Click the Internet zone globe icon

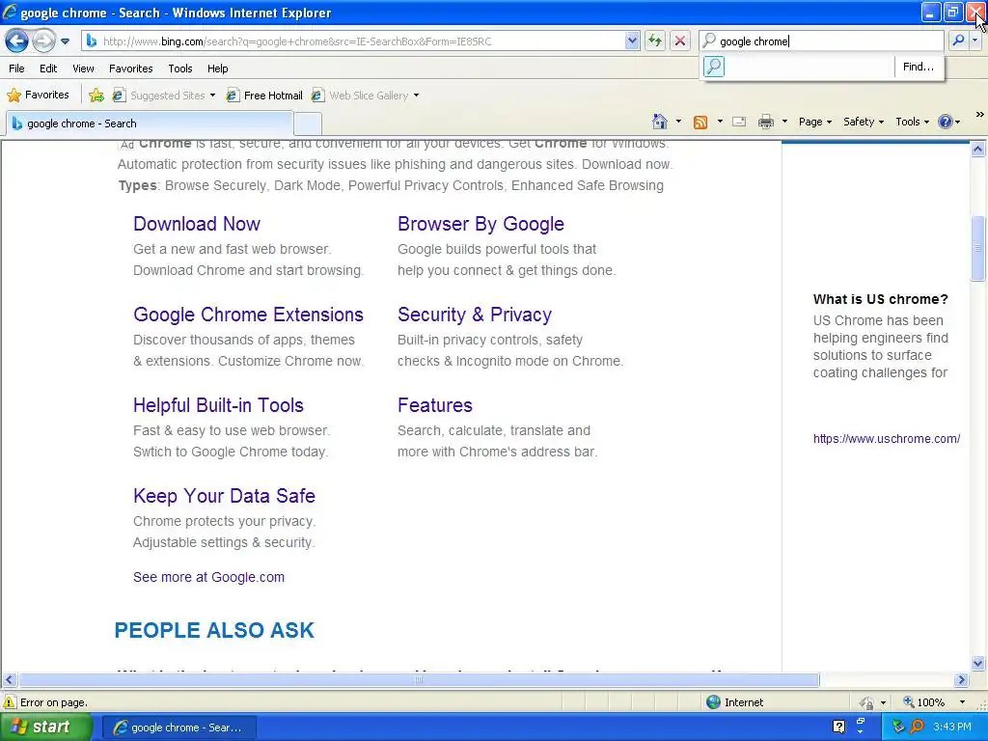(713, 702)
